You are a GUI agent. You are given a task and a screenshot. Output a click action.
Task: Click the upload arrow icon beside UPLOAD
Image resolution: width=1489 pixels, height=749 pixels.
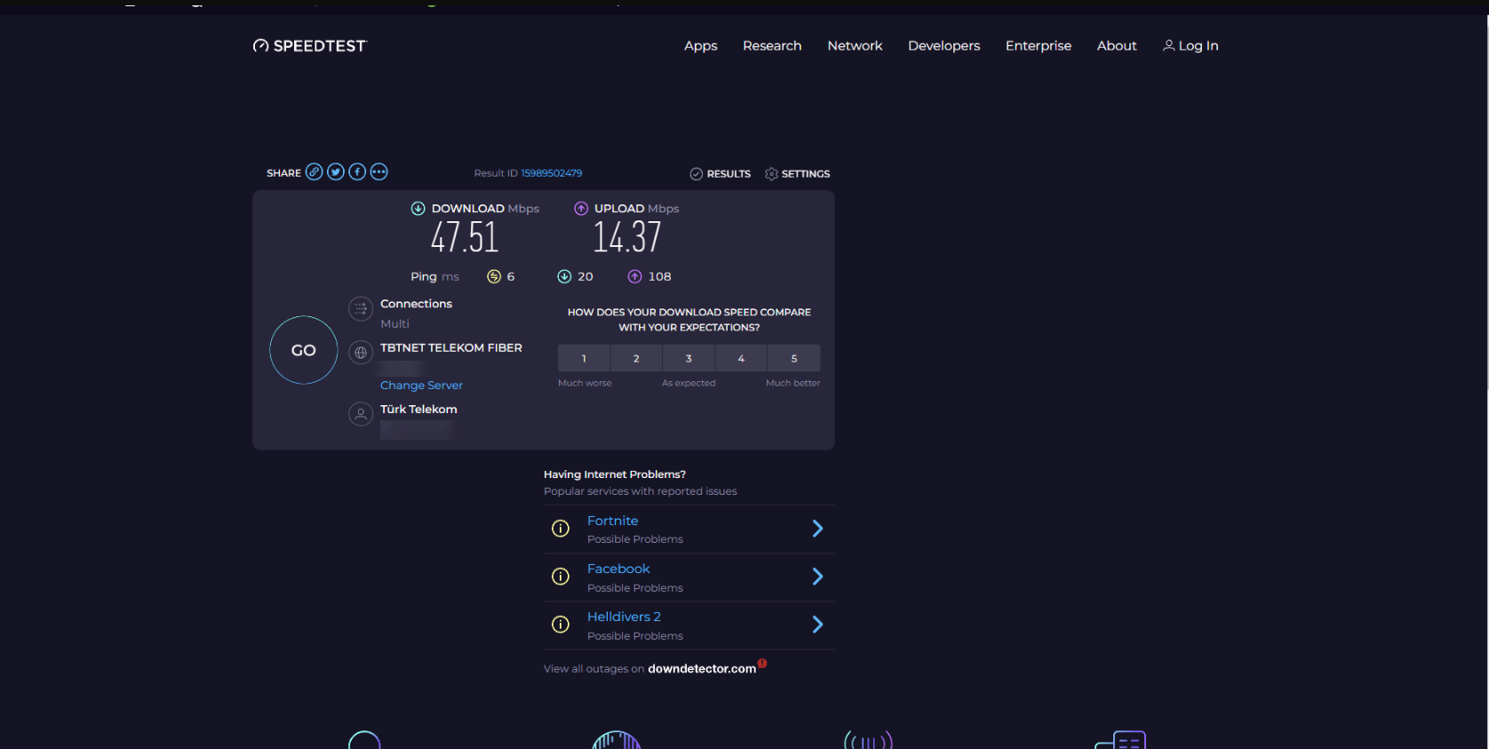click(x=581, y=209)
